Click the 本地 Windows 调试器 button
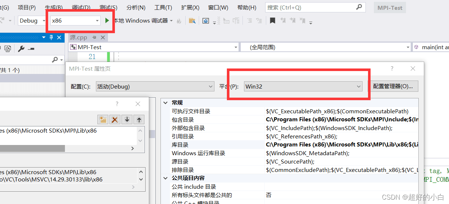Screen dimensions: 449x204 (141, 21)
